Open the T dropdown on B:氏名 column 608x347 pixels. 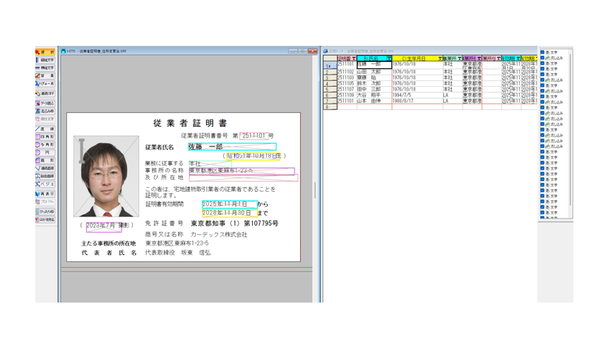(389, 59)
